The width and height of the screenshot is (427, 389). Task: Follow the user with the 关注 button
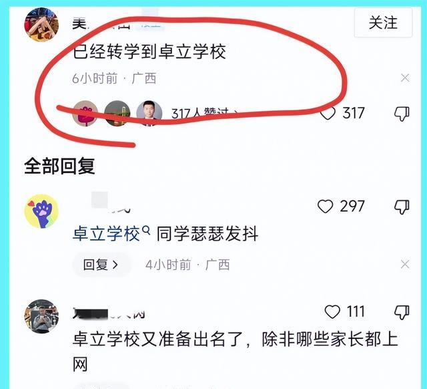pos(383,23)
